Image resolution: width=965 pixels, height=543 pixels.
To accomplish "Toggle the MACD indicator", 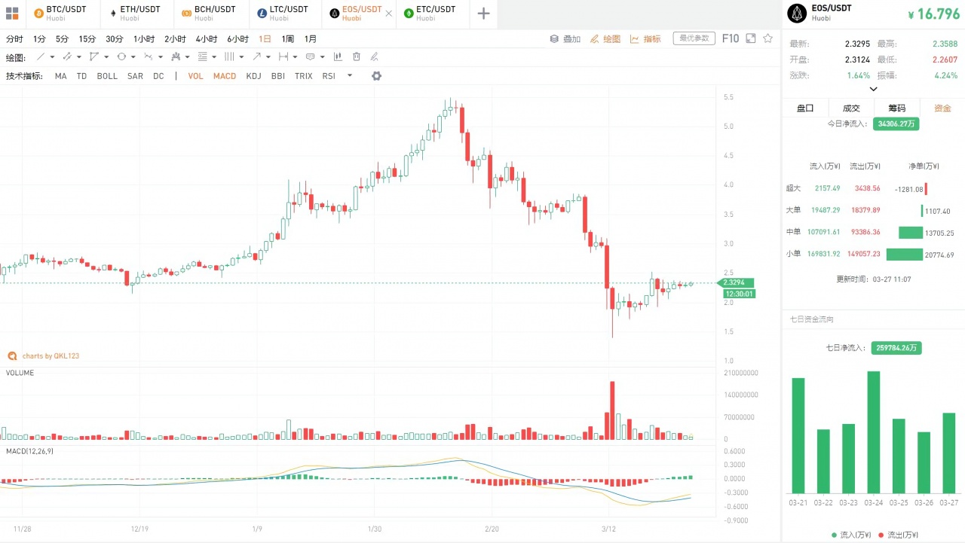I will pyautogui.click(x=225, y=76).
